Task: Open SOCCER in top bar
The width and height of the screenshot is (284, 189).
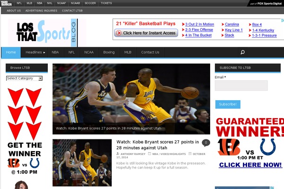Action: [x=90, y=3]
